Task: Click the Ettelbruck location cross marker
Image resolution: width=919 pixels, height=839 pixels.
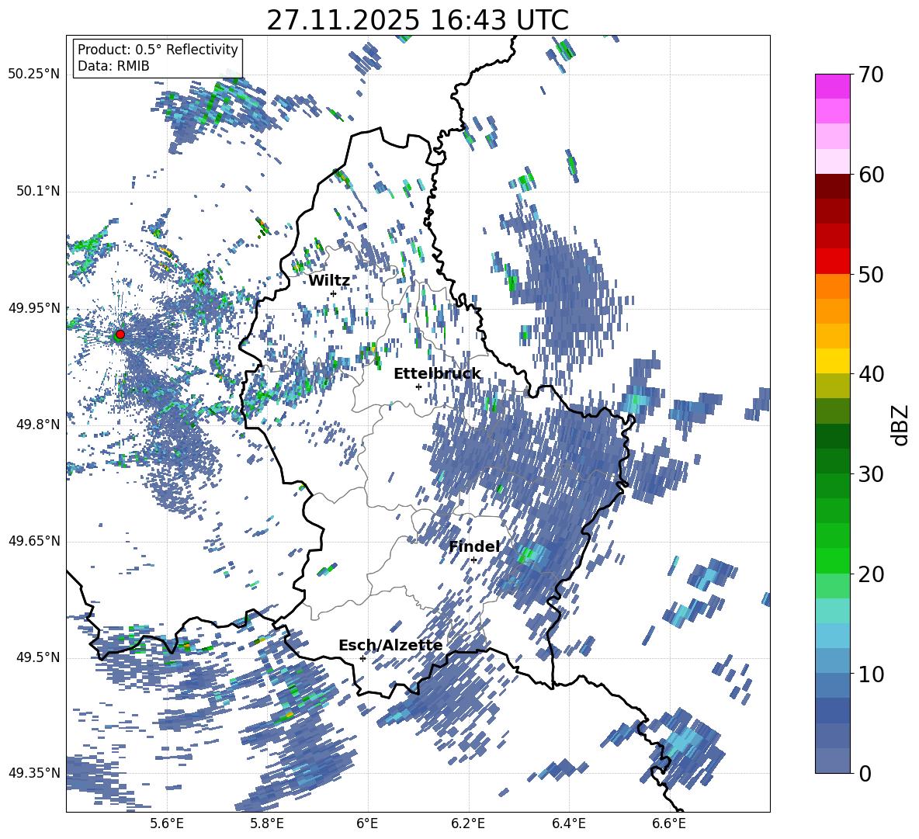Action: (418, 387)
